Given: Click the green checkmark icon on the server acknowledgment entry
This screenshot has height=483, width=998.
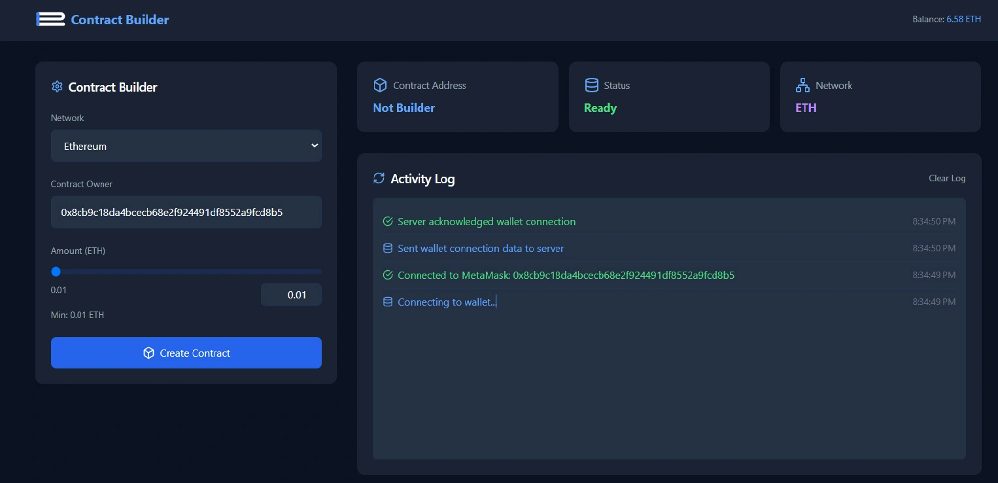Looking at the screenshot, I should 388,221.
